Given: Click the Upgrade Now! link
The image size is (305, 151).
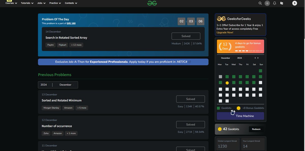Looking at the screenshot, I should click(x=225, y=32).
